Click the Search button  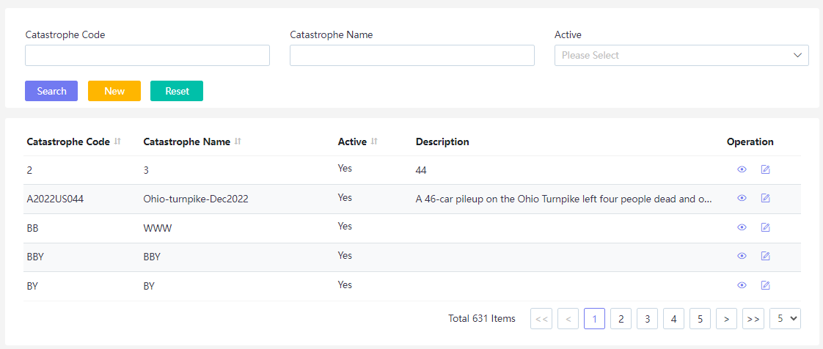(51, 91)
